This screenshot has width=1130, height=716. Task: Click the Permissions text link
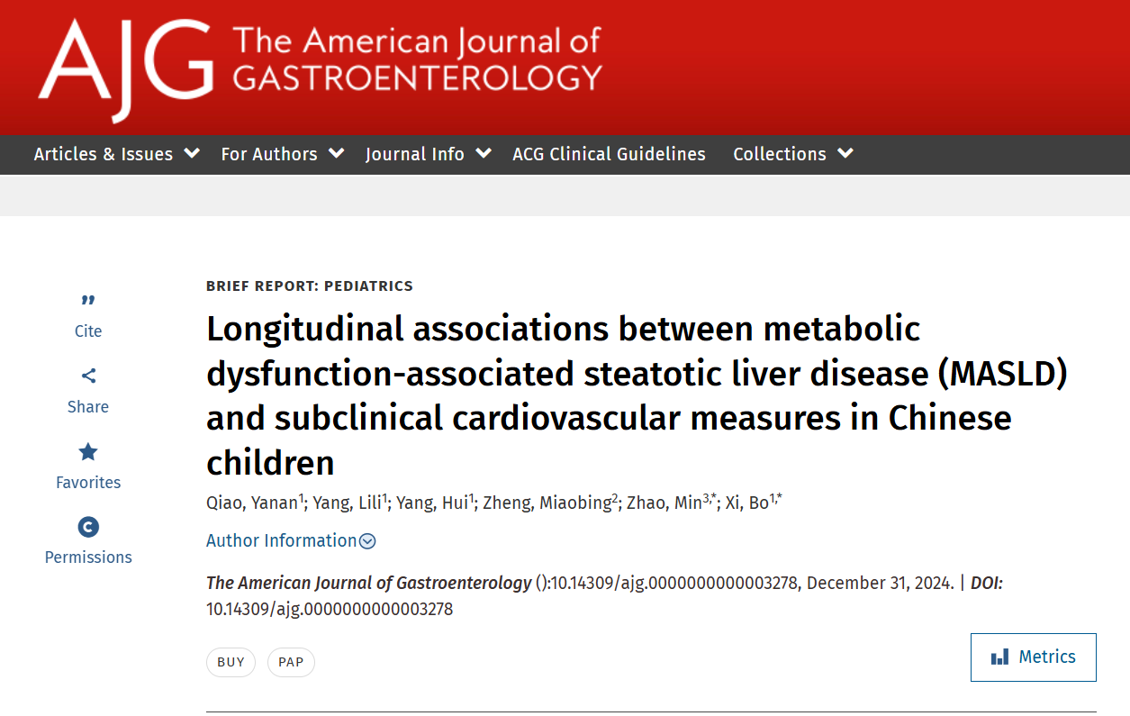[88, 557]
